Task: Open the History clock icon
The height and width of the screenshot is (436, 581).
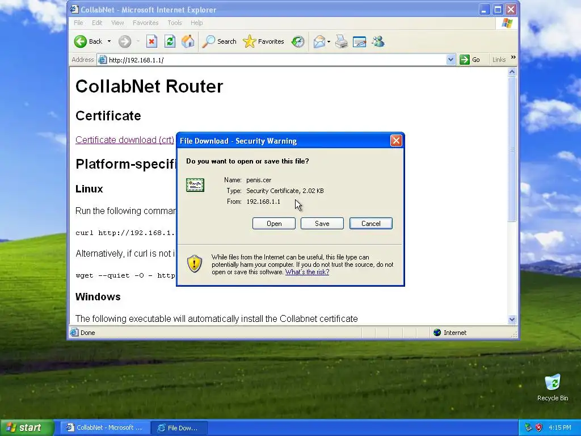Action: (298, 41)
